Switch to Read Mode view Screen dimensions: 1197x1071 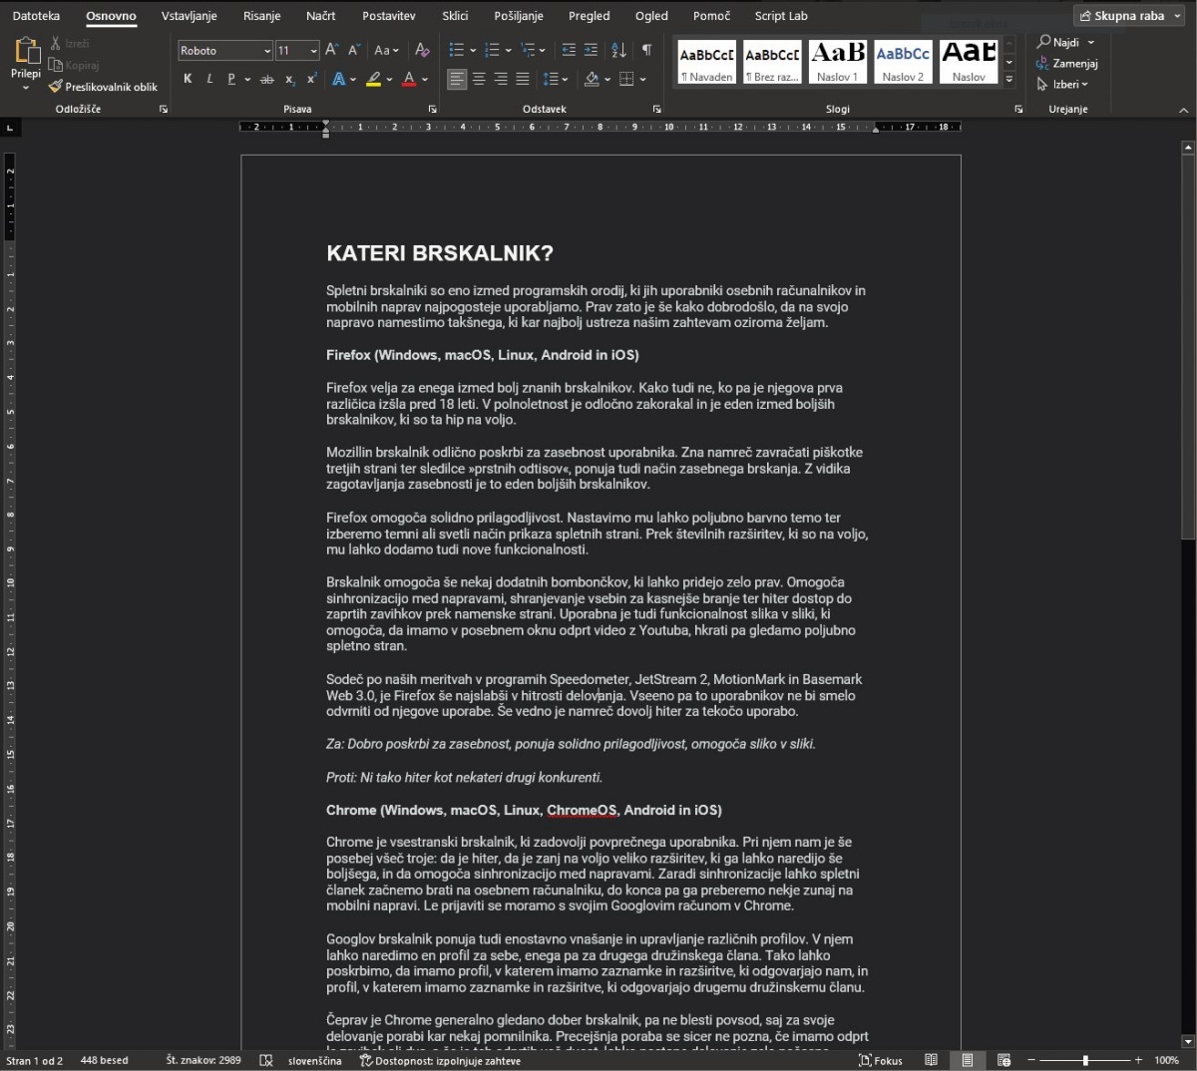[x=931, y=1060]
